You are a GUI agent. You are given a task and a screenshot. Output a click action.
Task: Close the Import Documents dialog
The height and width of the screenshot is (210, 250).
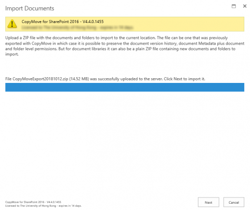point(245,6)
